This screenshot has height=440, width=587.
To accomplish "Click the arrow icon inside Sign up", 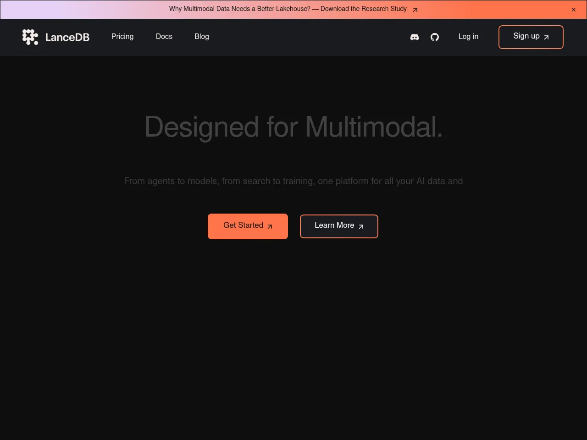I will click(x=546, y=38).
